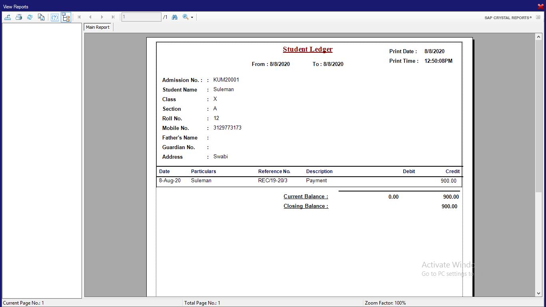Click the zoom magnifier icon

pos(185,17)
